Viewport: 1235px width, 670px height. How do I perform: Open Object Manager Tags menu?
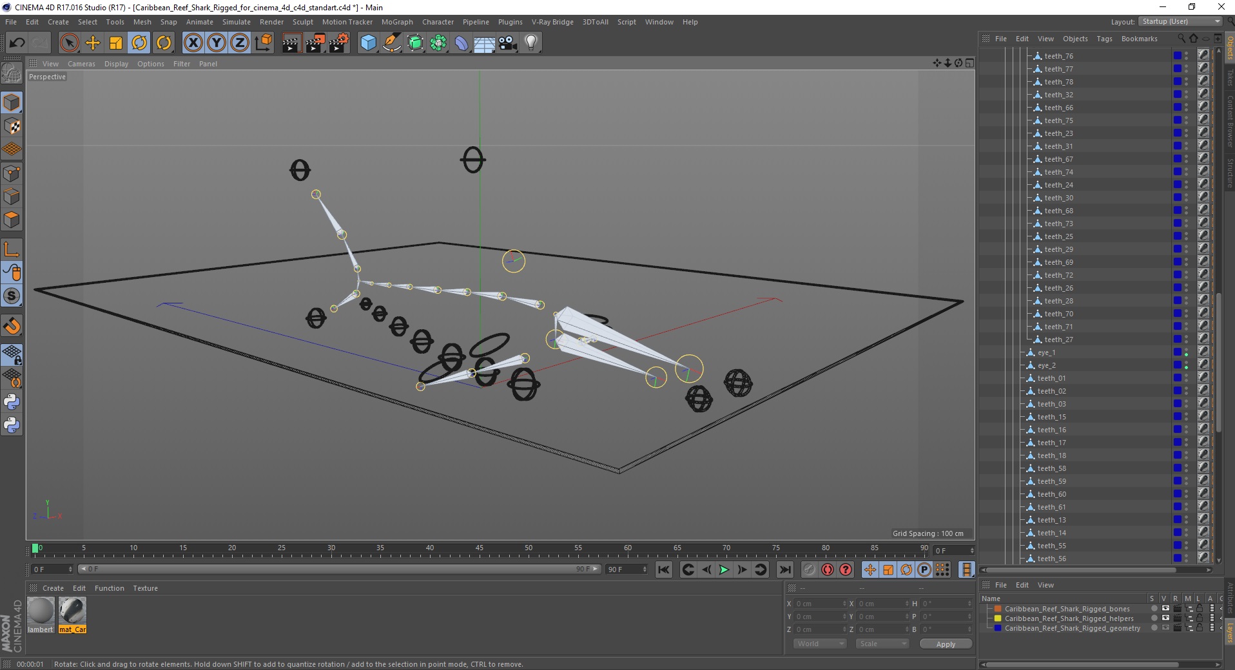tap(1104, 39)
